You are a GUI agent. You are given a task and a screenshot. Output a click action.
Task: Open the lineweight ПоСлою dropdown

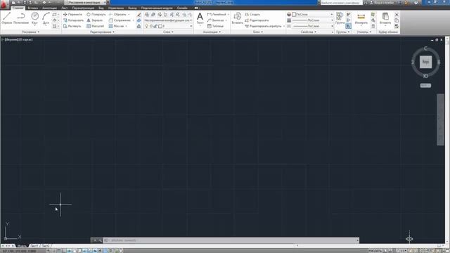[x=312, y=20]
